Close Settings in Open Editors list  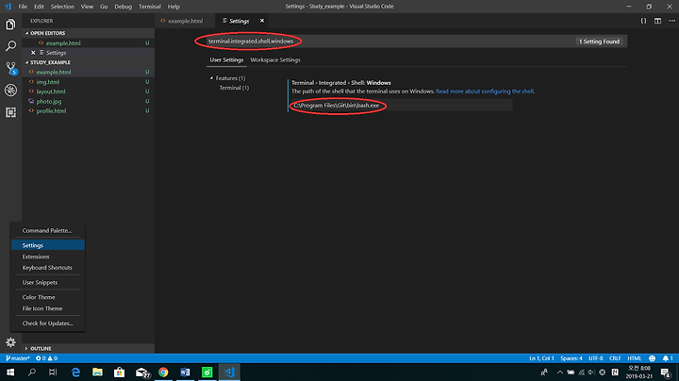33,53
